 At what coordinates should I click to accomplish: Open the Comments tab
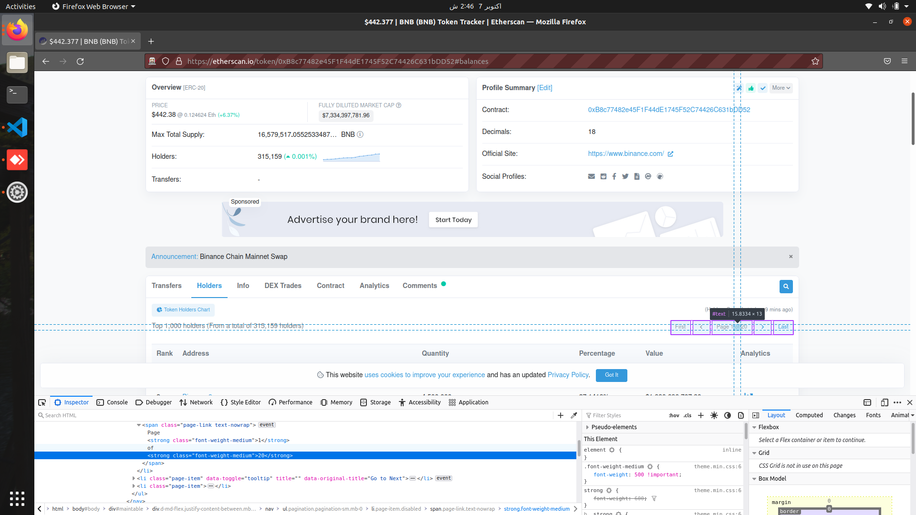[420, 286]
